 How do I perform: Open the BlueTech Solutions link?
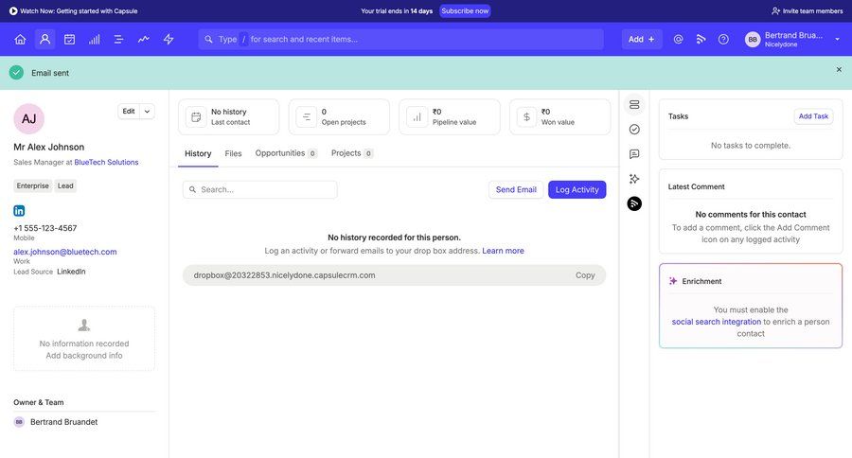[x=106, y=162]
